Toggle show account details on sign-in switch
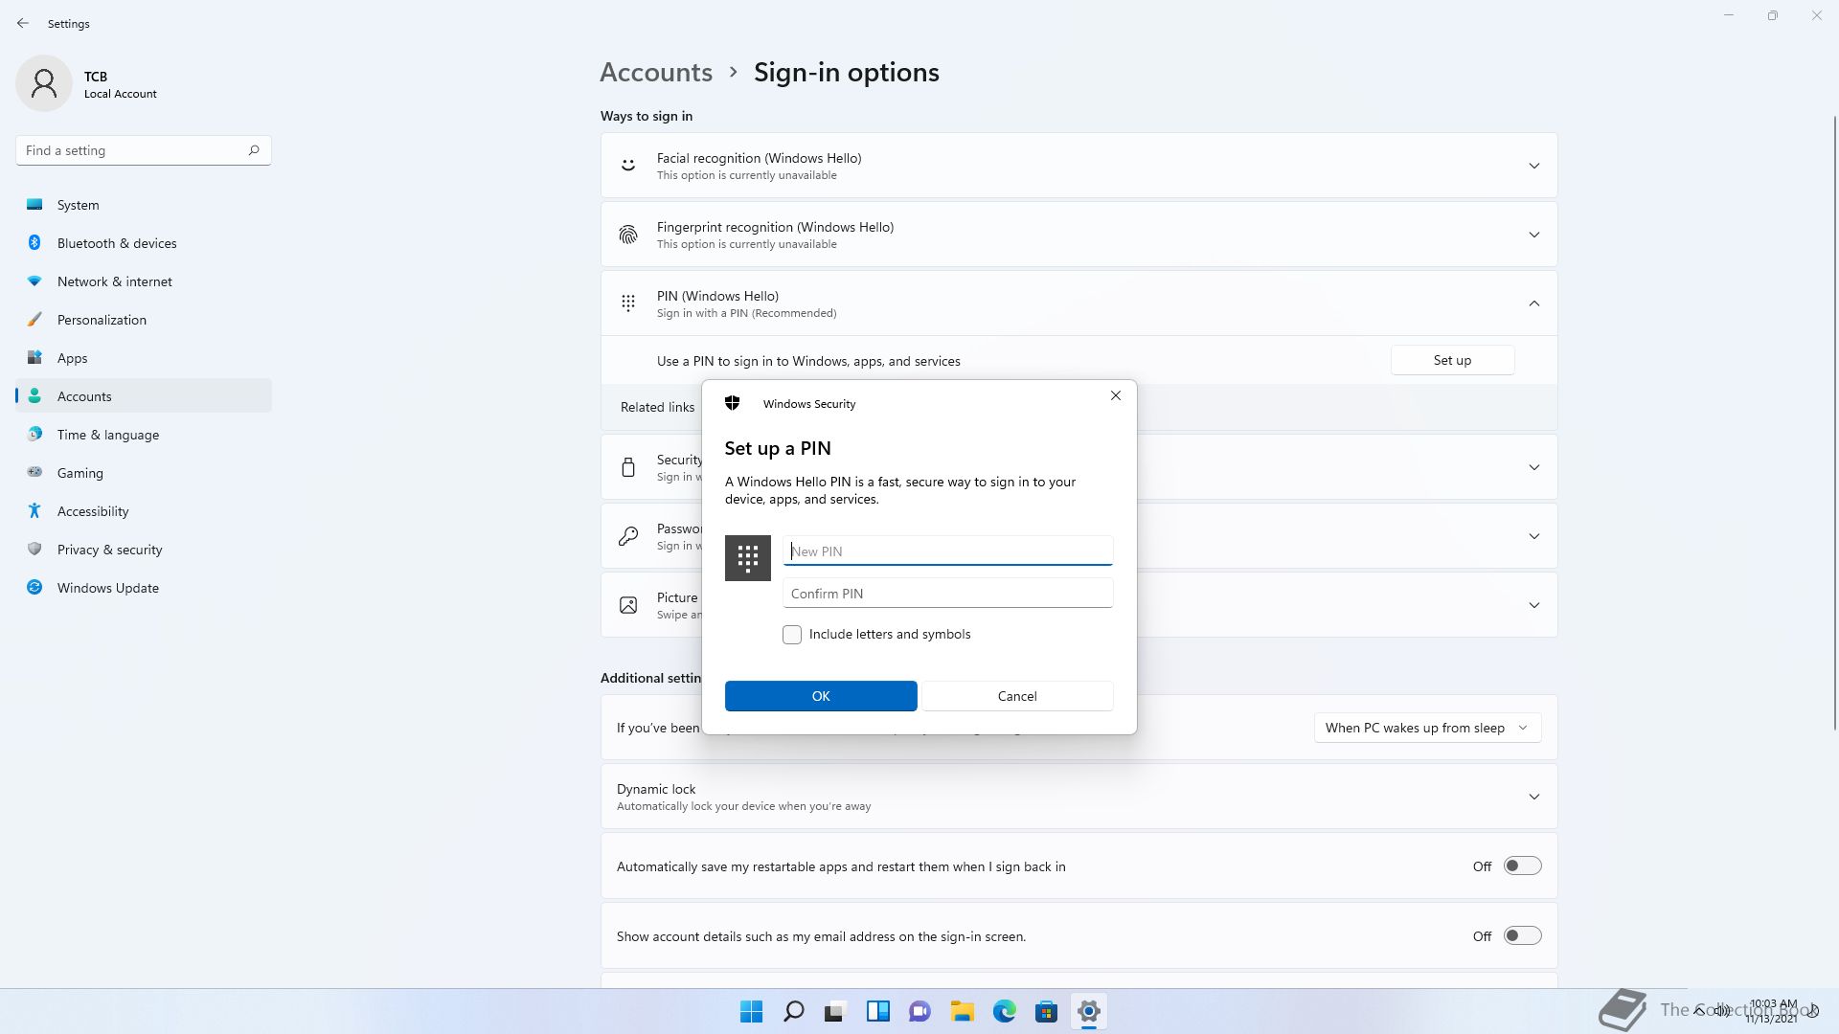This screenshot has height=1034, width=1839. (1522, 935)
